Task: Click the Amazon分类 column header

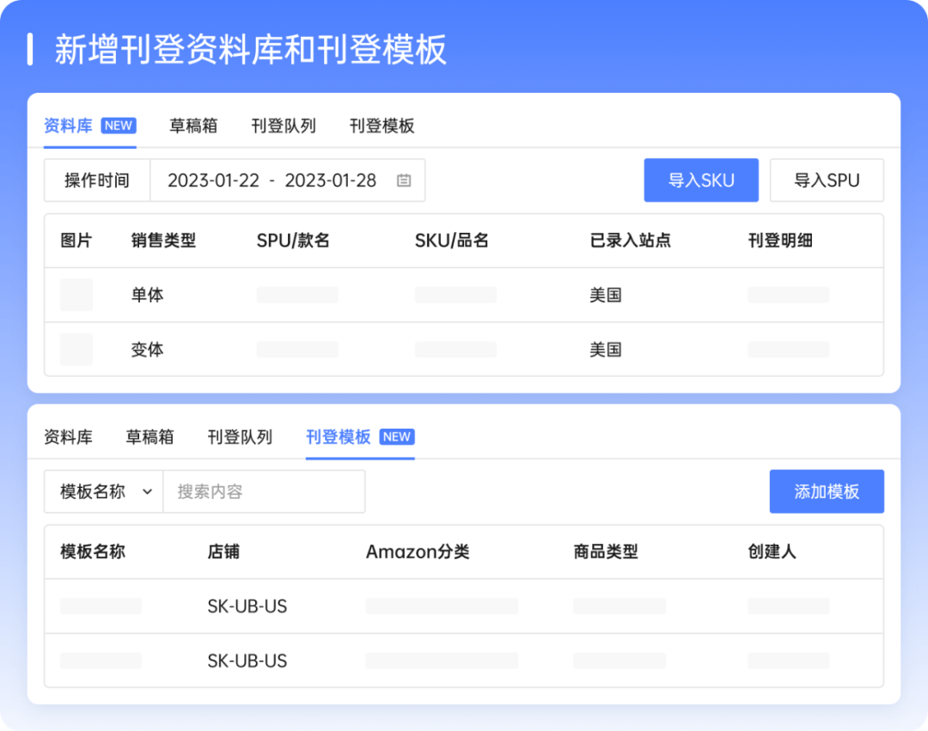Action: tap(418, 552)
